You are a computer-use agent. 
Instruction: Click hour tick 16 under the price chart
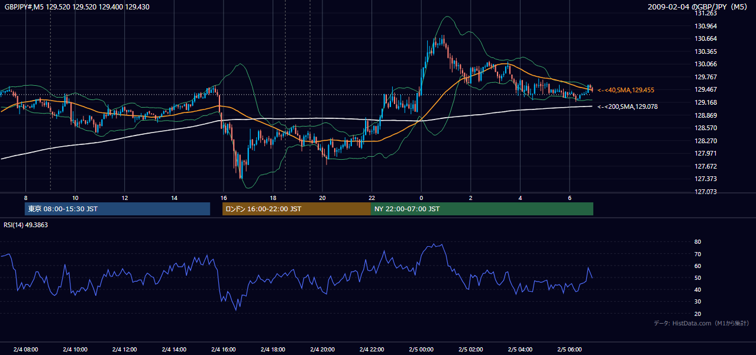(x=223, y=198)
